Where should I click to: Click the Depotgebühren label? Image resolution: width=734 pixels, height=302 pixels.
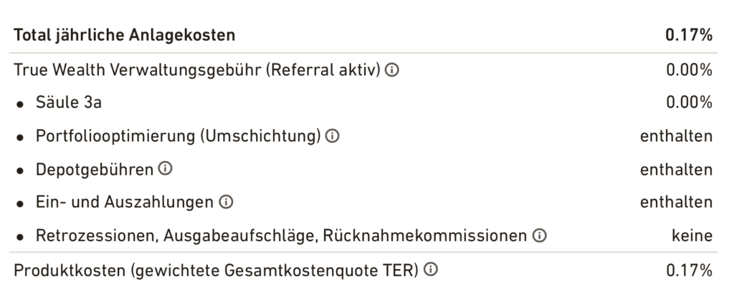click(x=95, y=169)
